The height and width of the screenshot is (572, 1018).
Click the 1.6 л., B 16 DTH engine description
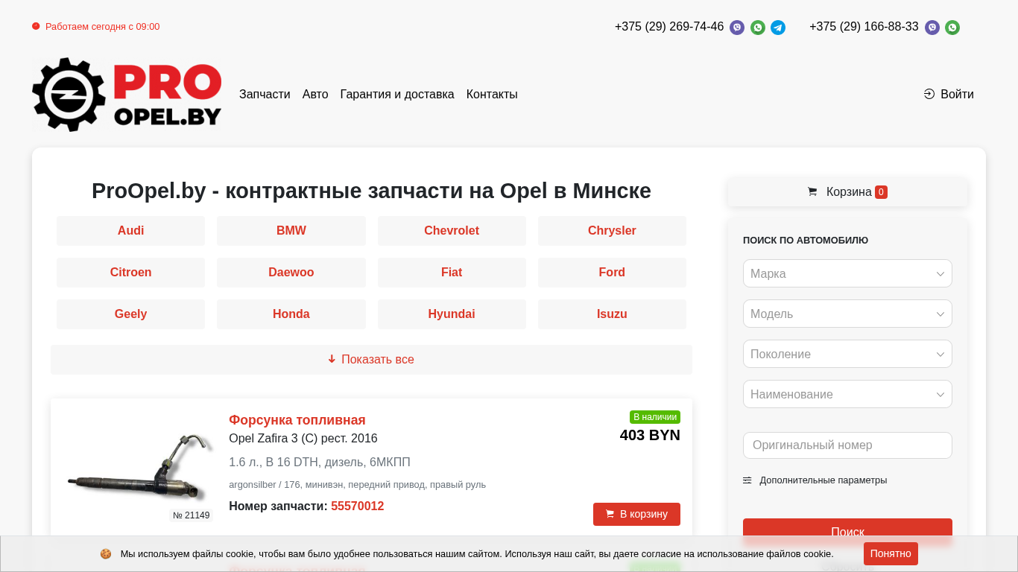(x=320, y=463)
